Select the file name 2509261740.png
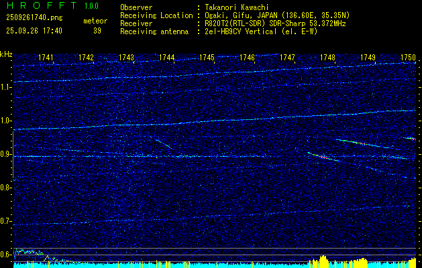Screen dimensions: 422x268 pos(34,18)
